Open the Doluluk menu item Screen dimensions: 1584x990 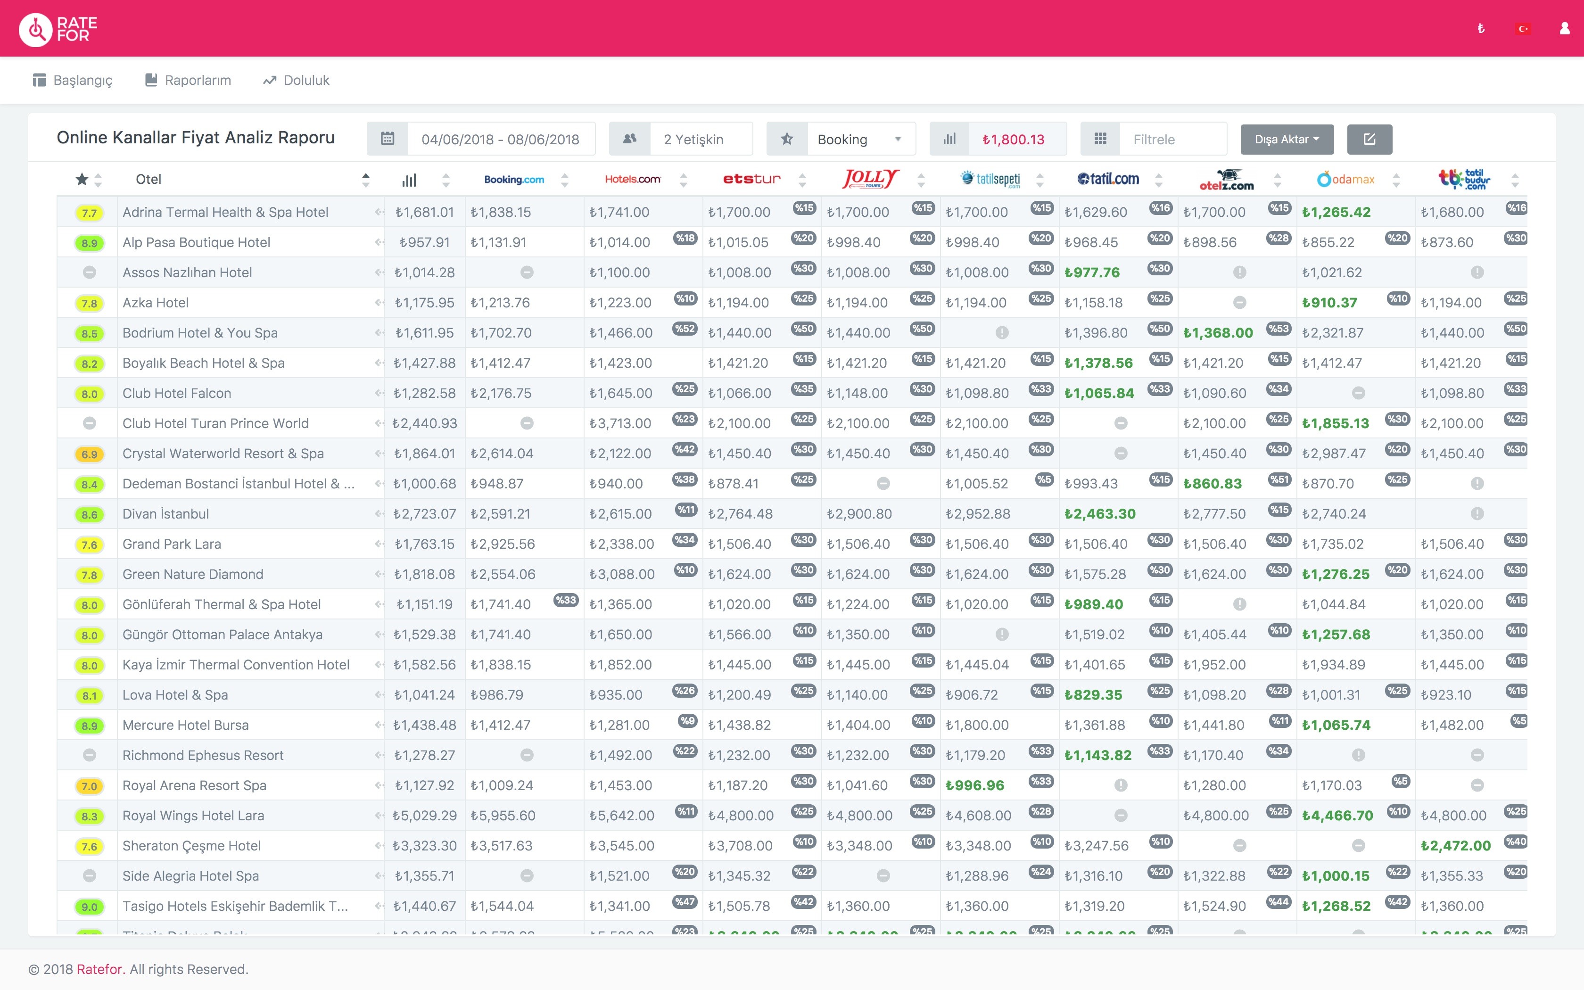pos(296,80)
